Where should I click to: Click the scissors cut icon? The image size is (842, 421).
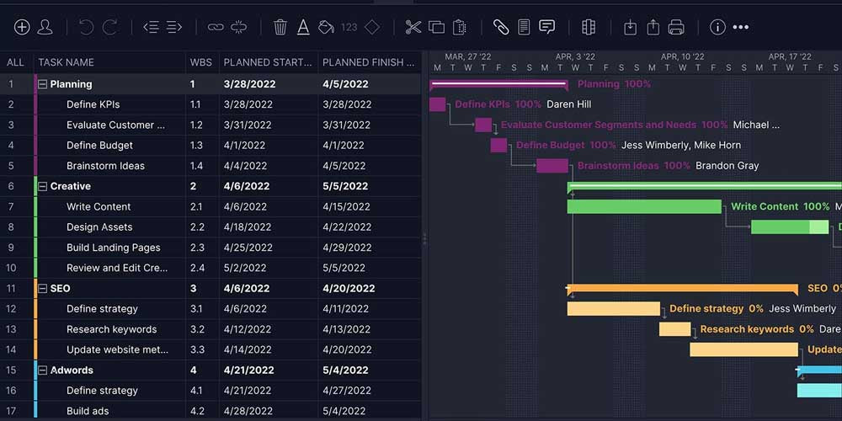click(413, 28)
